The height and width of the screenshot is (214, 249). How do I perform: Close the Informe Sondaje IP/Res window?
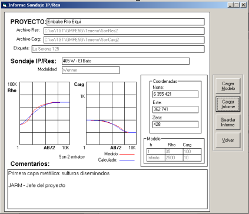click(x=243, y=5)
